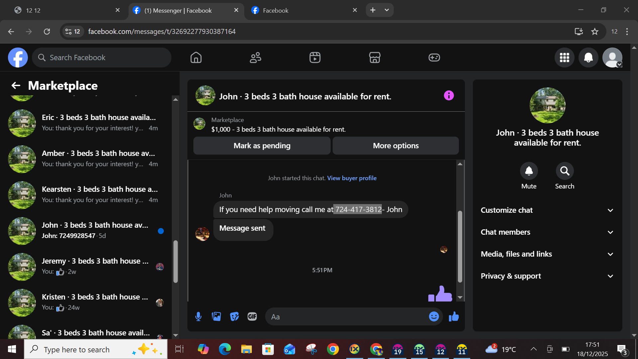Open Chrome three-dot menu

(x=627, y=32)
